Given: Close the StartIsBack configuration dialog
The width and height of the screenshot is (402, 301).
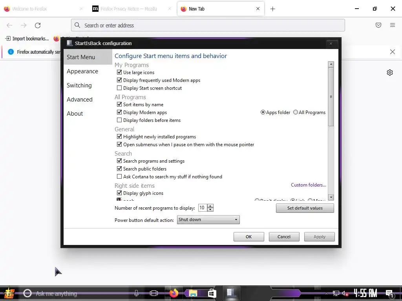Looking at the screenshot, I should pos(331,44).
